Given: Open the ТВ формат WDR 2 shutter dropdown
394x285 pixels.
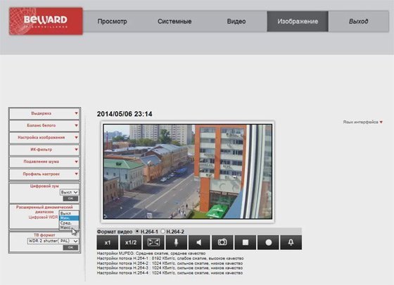Looking at the screenshot, I should tap(53, 241).
